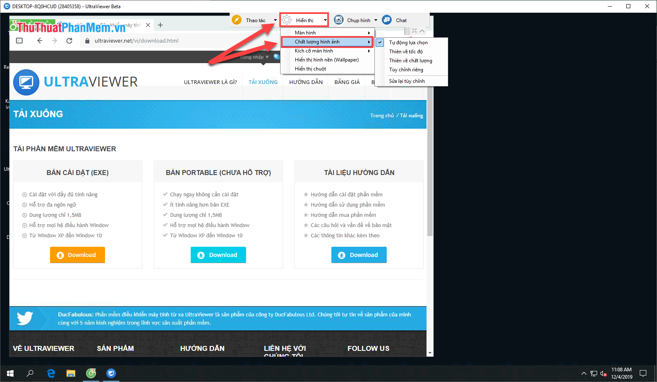
Task: Open the Hiển thị dropdown arrow
Action: [x=325, y=20]
